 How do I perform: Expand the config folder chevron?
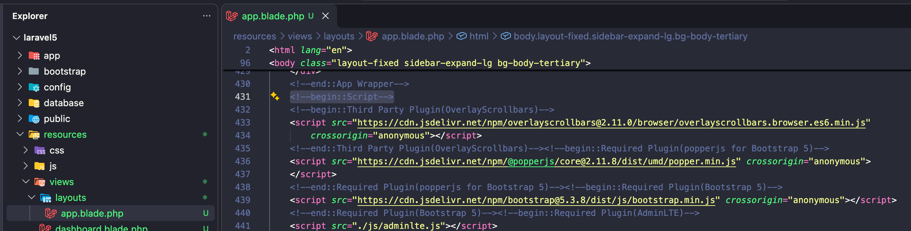pos(20,87)
